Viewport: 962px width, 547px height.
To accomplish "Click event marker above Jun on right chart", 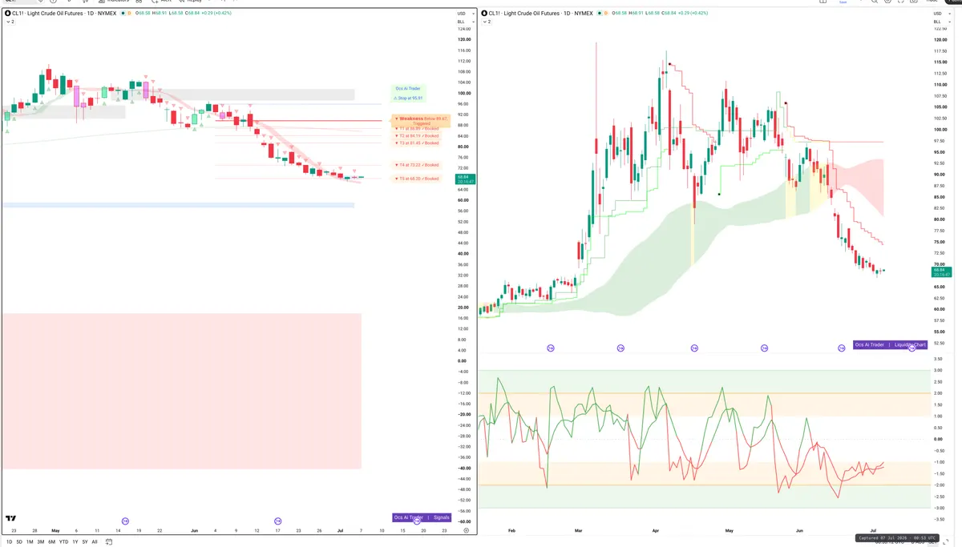I will (x=842, y=348).
